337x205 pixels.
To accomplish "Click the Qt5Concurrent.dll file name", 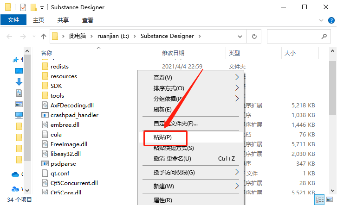I will (x=74, y=183).
